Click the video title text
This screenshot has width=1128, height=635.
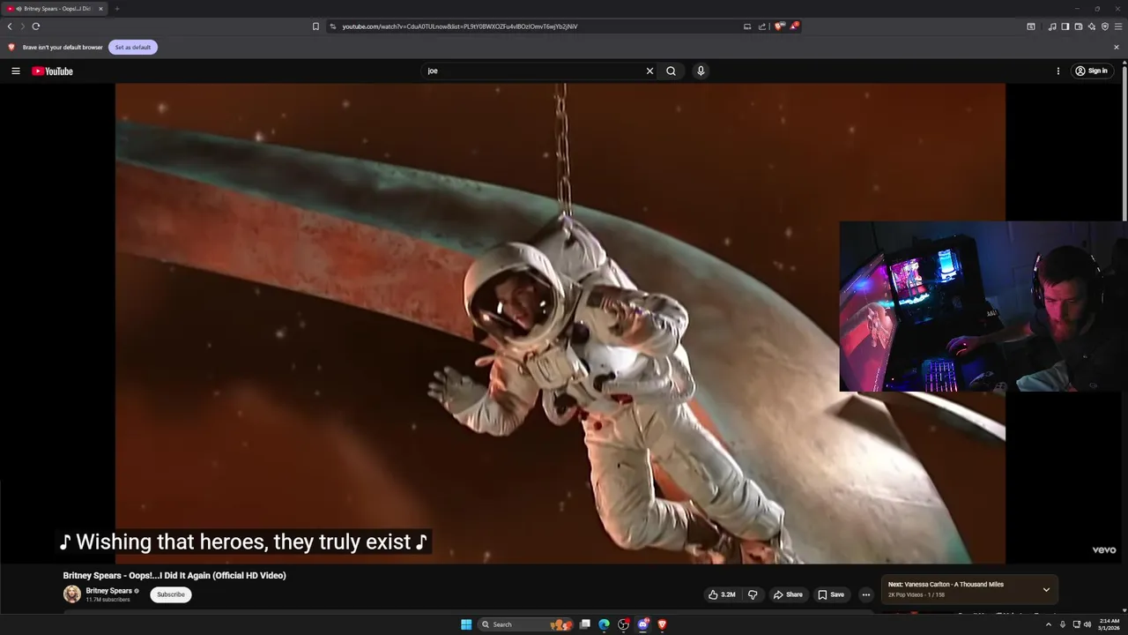coord(174,575)
